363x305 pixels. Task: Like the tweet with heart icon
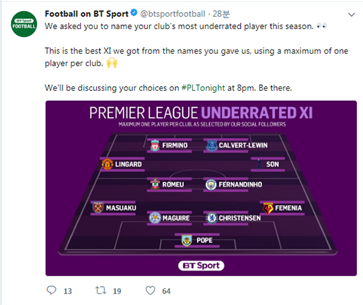pos(151,291)
